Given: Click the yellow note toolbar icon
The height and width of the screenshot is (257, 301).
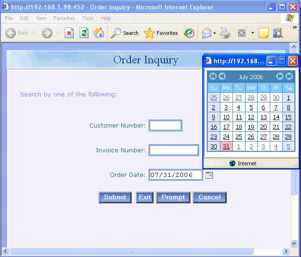Looking at the screenshot, I should point(264,33).
